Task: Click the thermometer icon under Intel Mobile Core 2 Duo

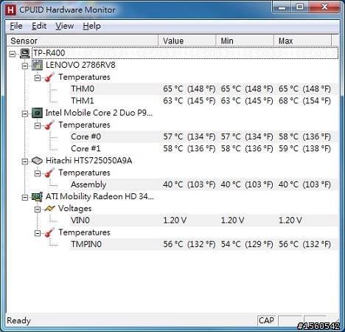Action: pos(49,125)
